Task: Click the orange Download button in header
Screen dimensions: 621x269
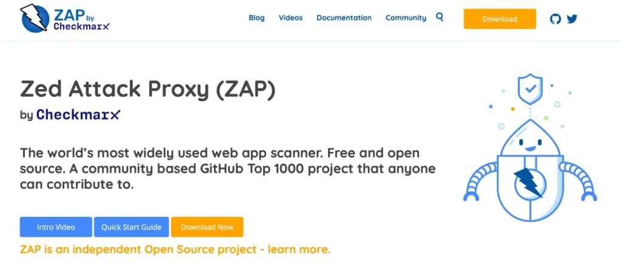Action: click(500, 19)
